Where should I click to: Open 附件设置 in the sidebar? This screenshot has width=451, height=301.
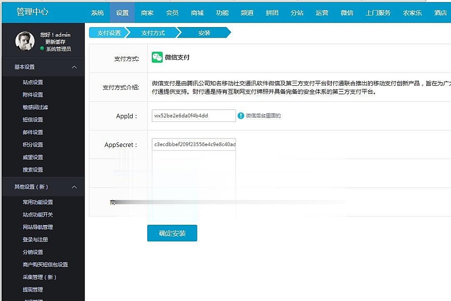[33, 94]
